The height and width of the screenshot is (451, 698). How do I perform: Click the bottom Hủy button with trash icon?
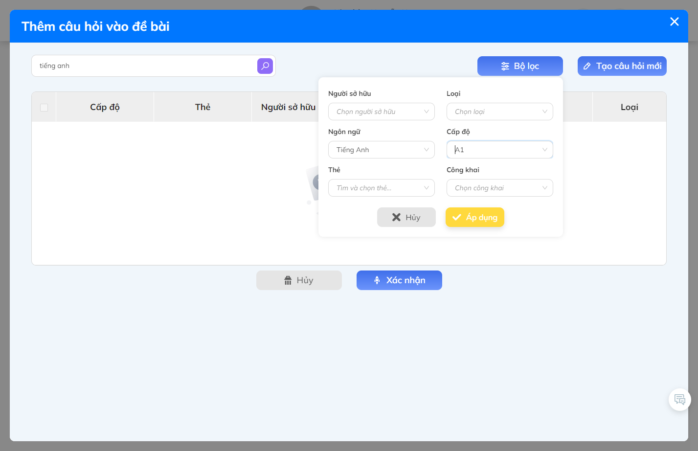[299, 280]
